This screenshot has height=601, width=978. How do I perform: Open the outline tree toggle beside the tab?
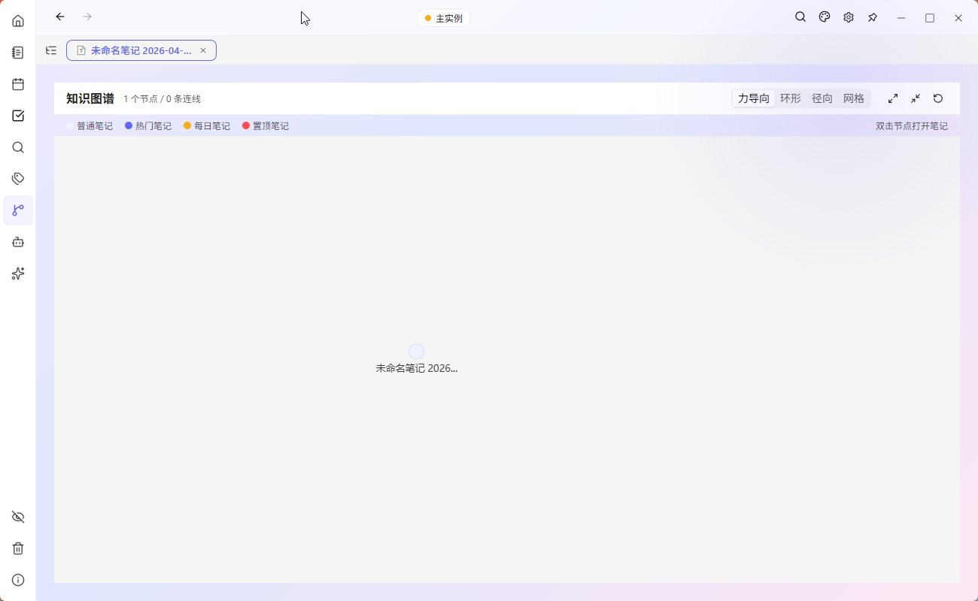tap(50, 50)
